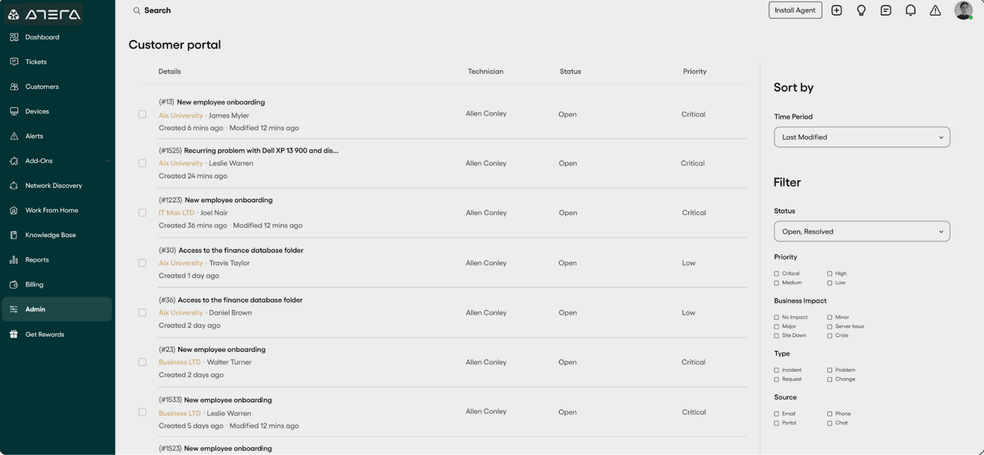Open the Dashboard from the sidebar
This screenshot has height=455, width=984.
41,37
